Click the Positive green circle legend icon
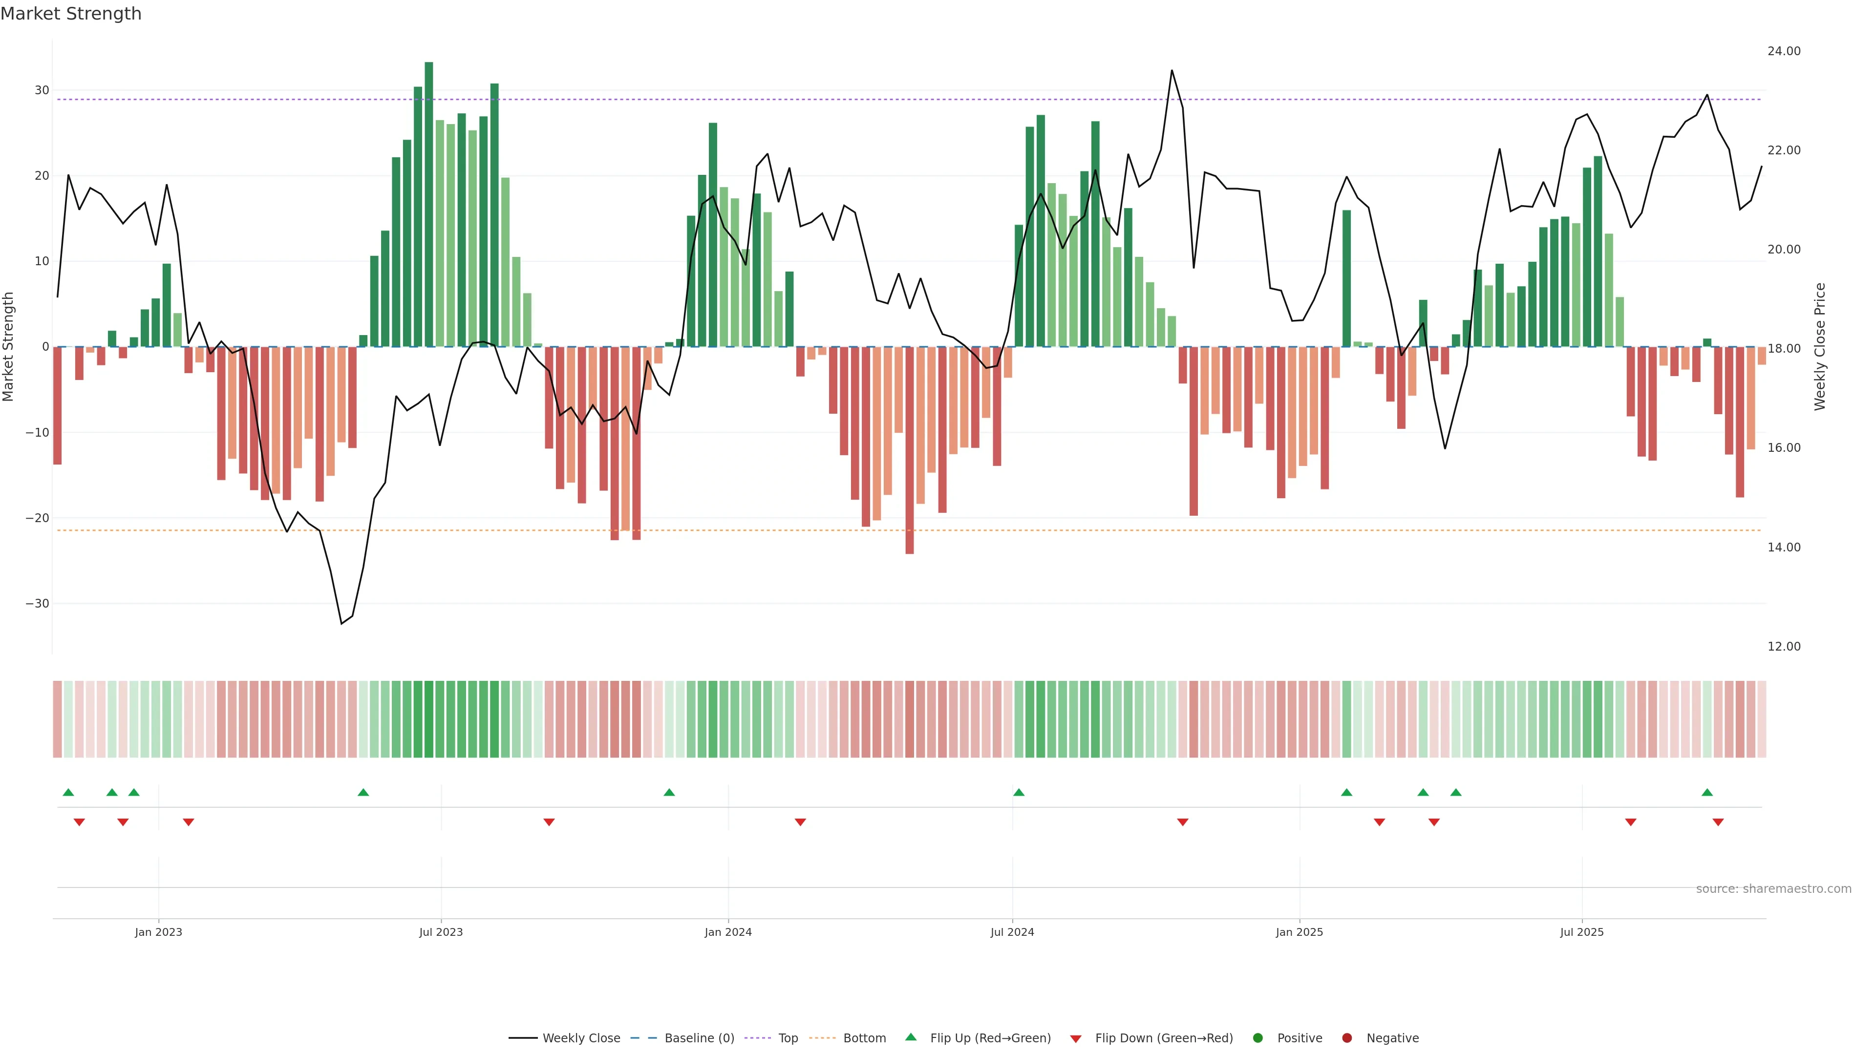This screenshot has height=1055, width=1876. pyautogui.click(x=1258, y=1038)
